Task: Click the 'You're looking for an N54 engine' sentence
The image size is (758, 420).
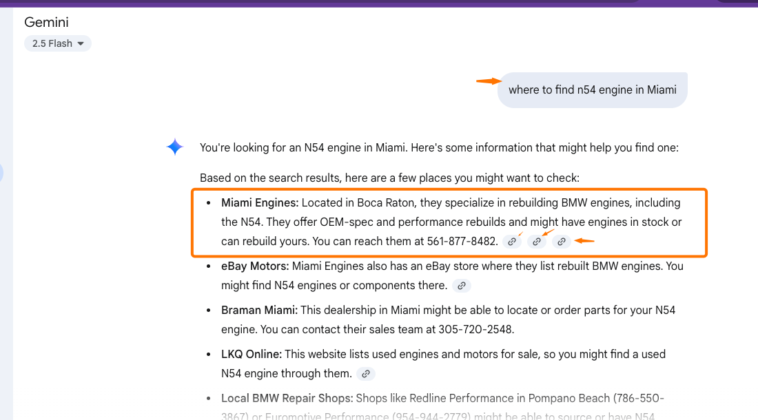Action: 439,147
